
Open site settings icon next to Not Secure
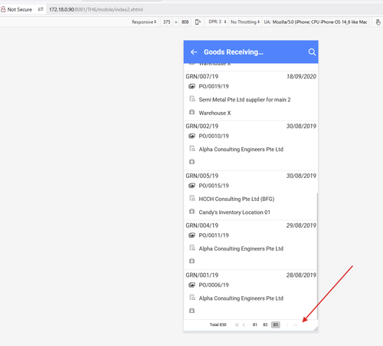point(41,9)
